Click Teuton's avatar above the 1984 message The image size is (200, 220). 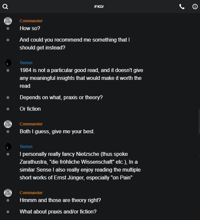(x=8, y=63)
